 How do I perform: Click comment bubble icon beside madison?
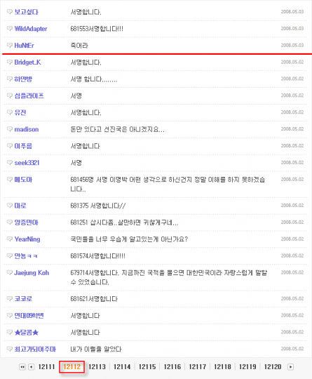(x=9, y=129)
